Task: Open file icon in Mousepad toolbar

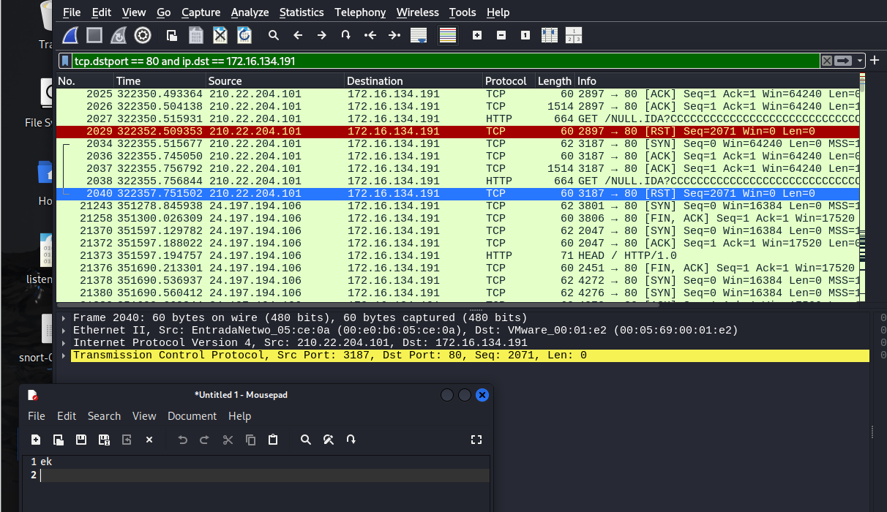Action: pos(59,440)
